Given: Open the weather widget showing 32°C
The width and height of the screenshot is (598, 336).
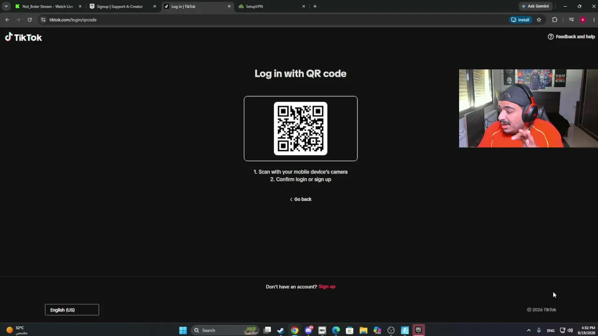Looking at the screenshot, I should pos(17,330).
